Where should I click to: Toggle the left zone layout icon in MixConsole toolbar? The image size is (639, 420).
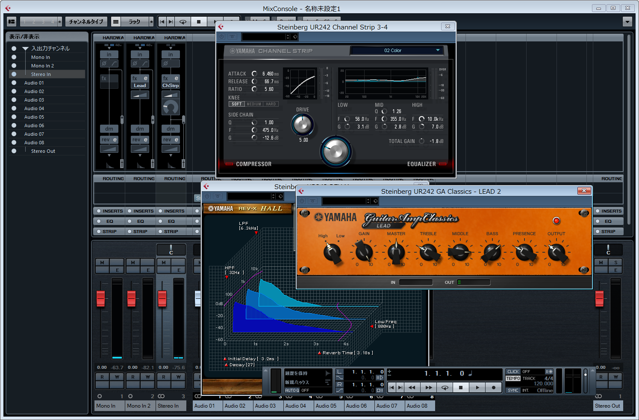tap(12, 21)
